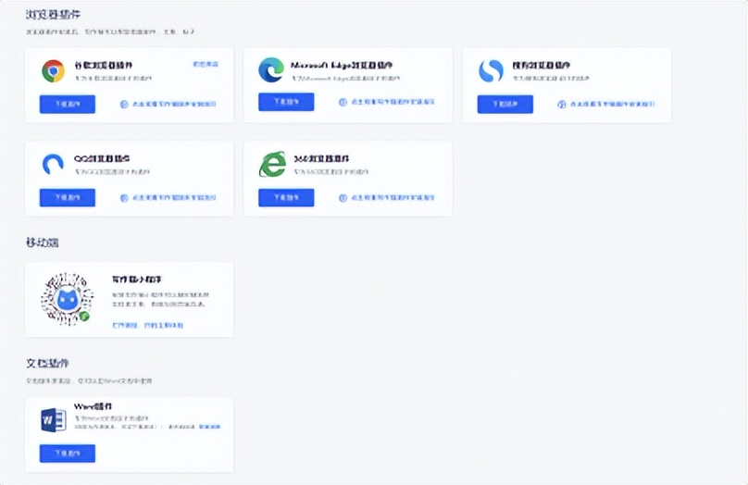Open the Sogou plugin installation tutorial link
748x485 pixels.
click(605, 104)
